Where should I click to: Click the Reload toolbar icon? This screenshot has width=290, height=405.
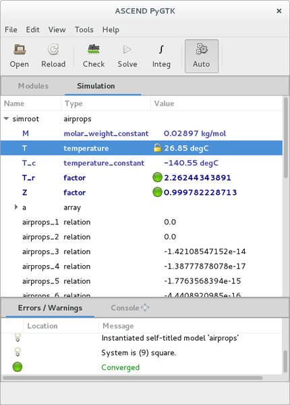click(x=53, y=49)
